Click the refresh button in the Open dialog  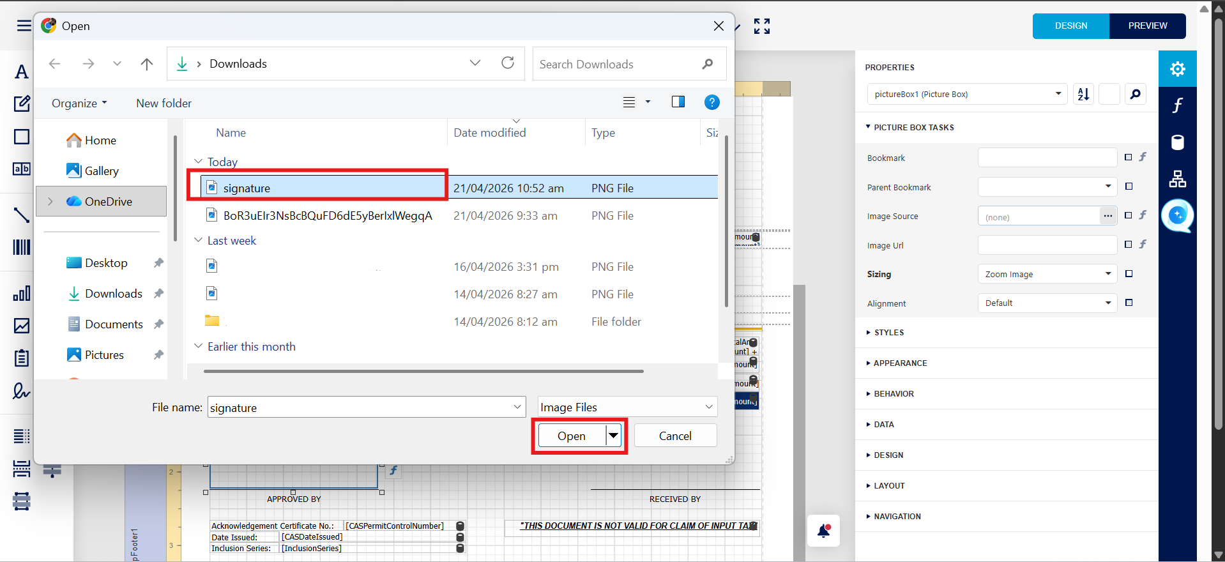click(x=508, y=63)
